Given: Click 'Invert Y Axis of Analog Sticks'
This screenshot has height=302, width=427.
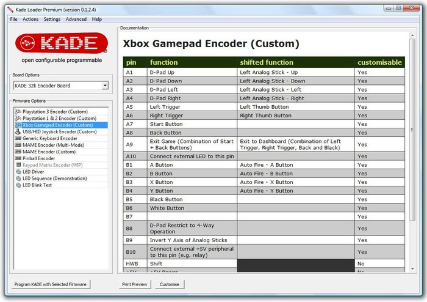Looking at the screenshot, I should click(x=192, y=240).
